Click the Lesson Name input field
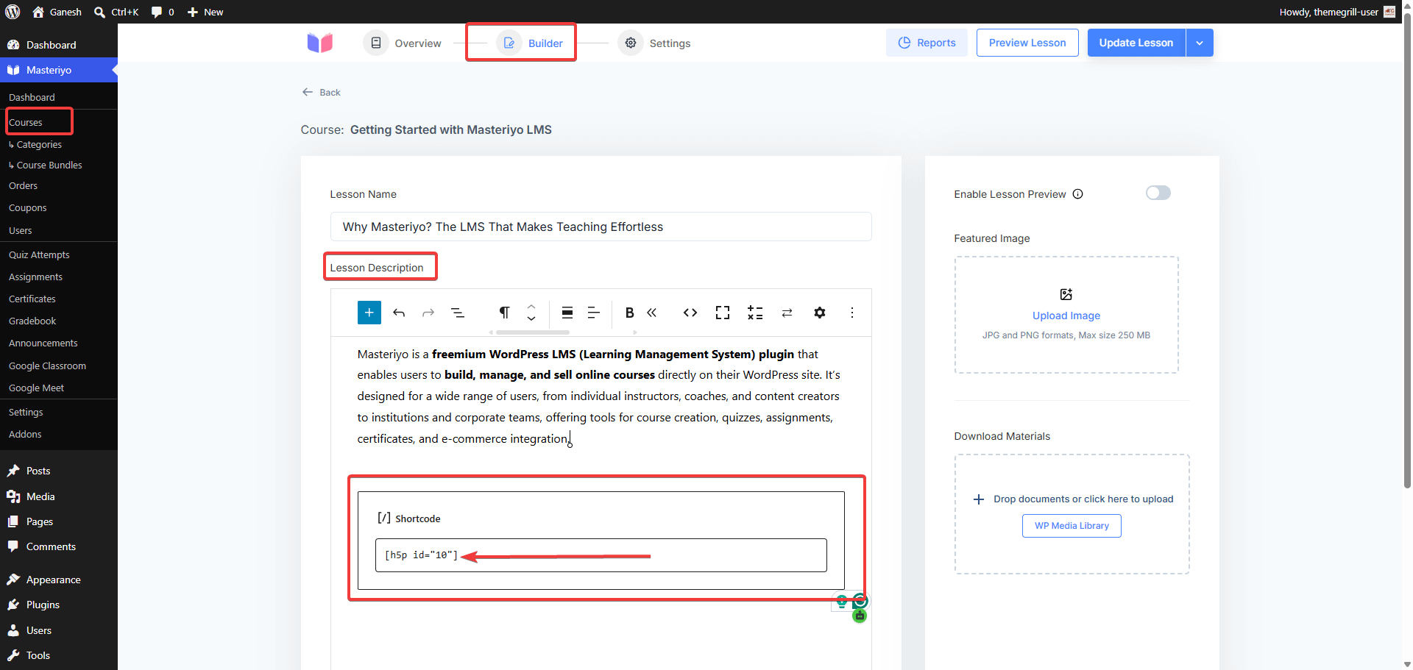1413x670 pixels. pos(601,227)
